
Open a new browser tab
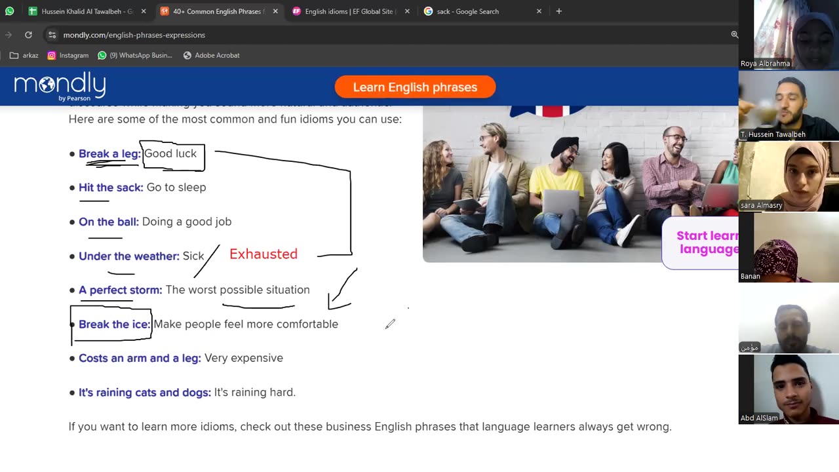(558, 11)
